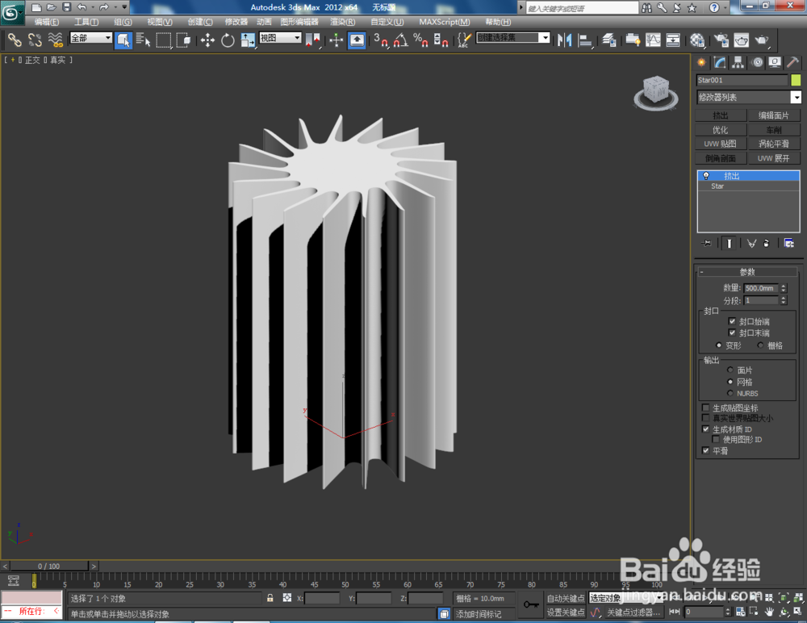Click the Render Production teapot icon
This screenshot has width=807, height=623.
(x=761, y=40)
